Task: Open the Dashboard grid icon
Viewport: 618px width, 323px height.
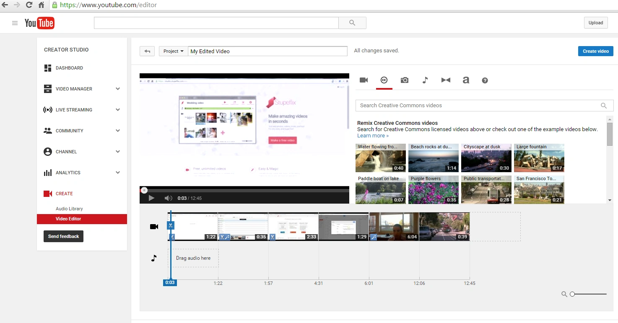Action: (x=48, y=68)
